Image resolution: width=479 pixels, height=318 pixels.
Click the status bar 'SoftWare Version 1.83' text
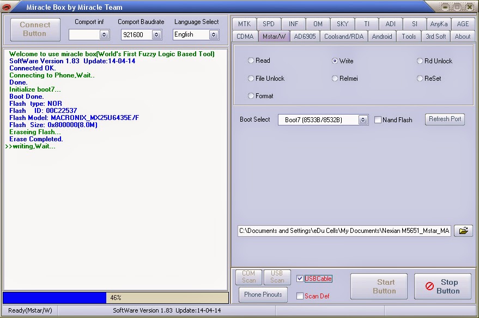coord(143,310)
